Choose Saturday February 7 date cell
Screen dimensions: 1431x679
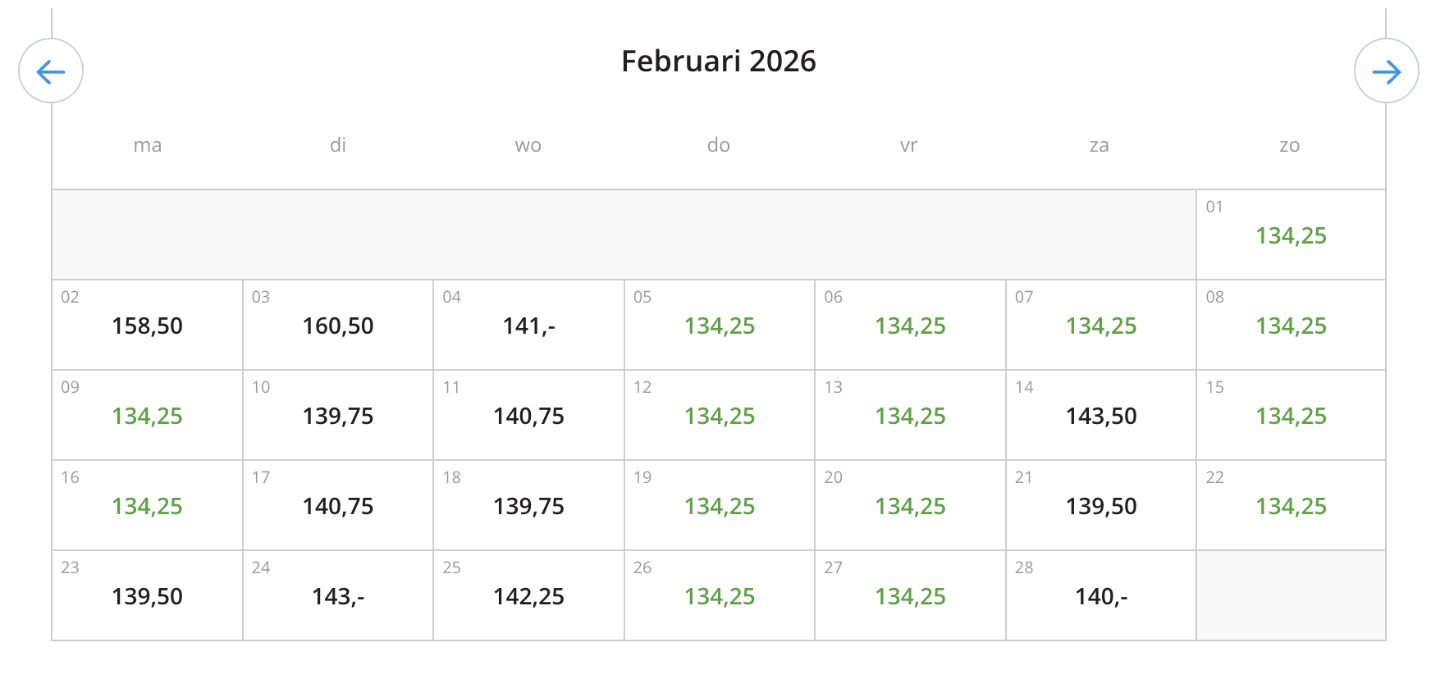tap(1101, 326)
